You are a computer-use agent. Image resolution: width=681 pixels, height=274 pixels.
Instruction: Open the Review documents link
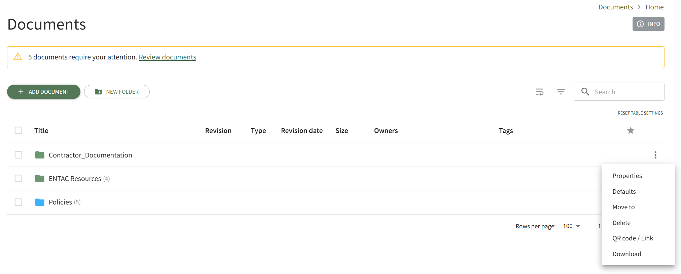click(x=167, y=57)
